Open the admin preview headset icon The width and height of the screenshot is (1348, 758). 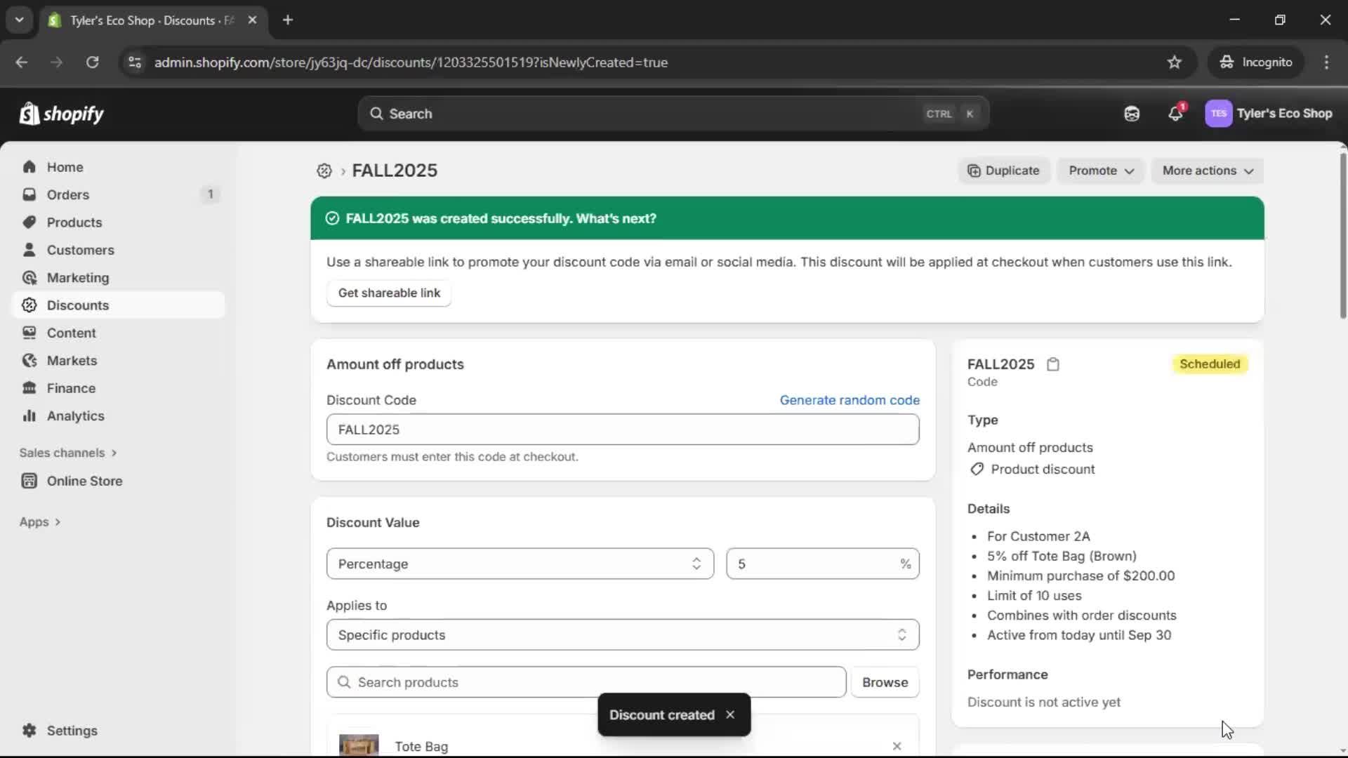1132,113
